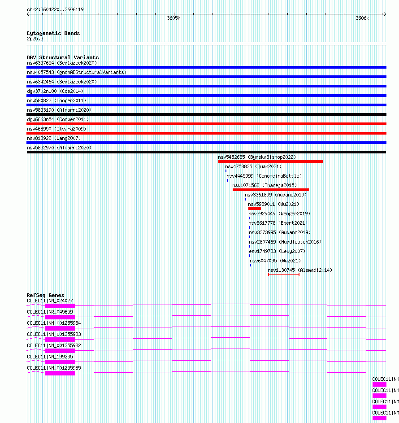Click esv1749783 (Levy2007) label
The image size is (399, 423).
tap(277, 252)
